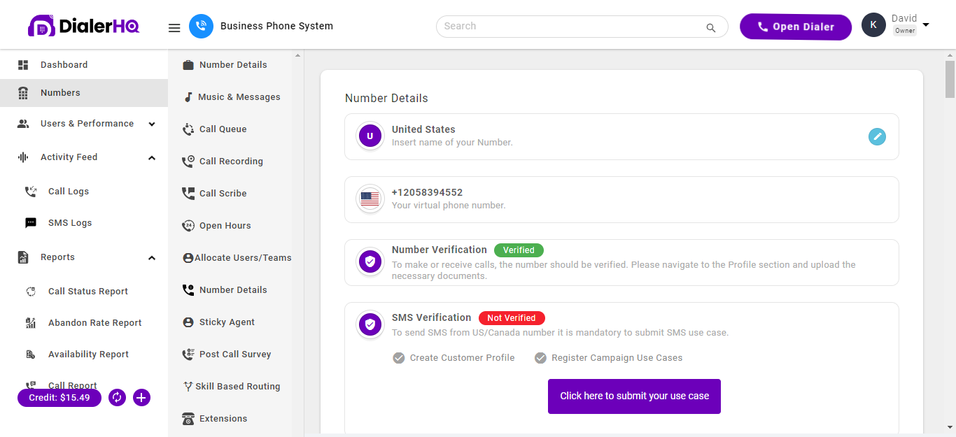Click the Open Dialer button

click(x=795, y=27)
